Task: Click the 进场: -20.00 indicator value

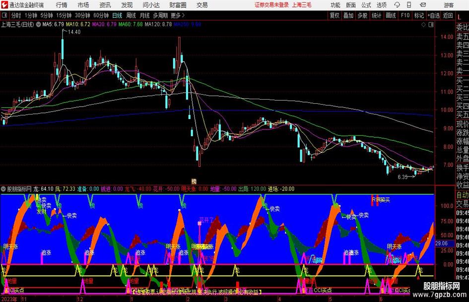Action: (x=281, y=189)
